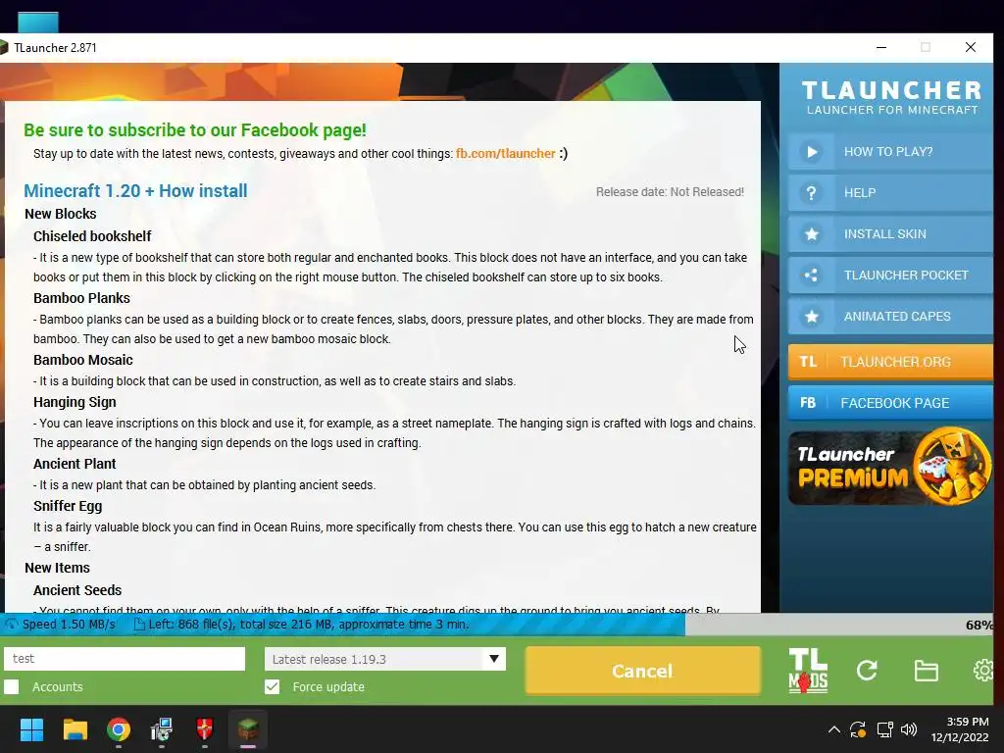1004x753 pixels.
Task: Open the TL Mods icon
Action: (808, 671)
